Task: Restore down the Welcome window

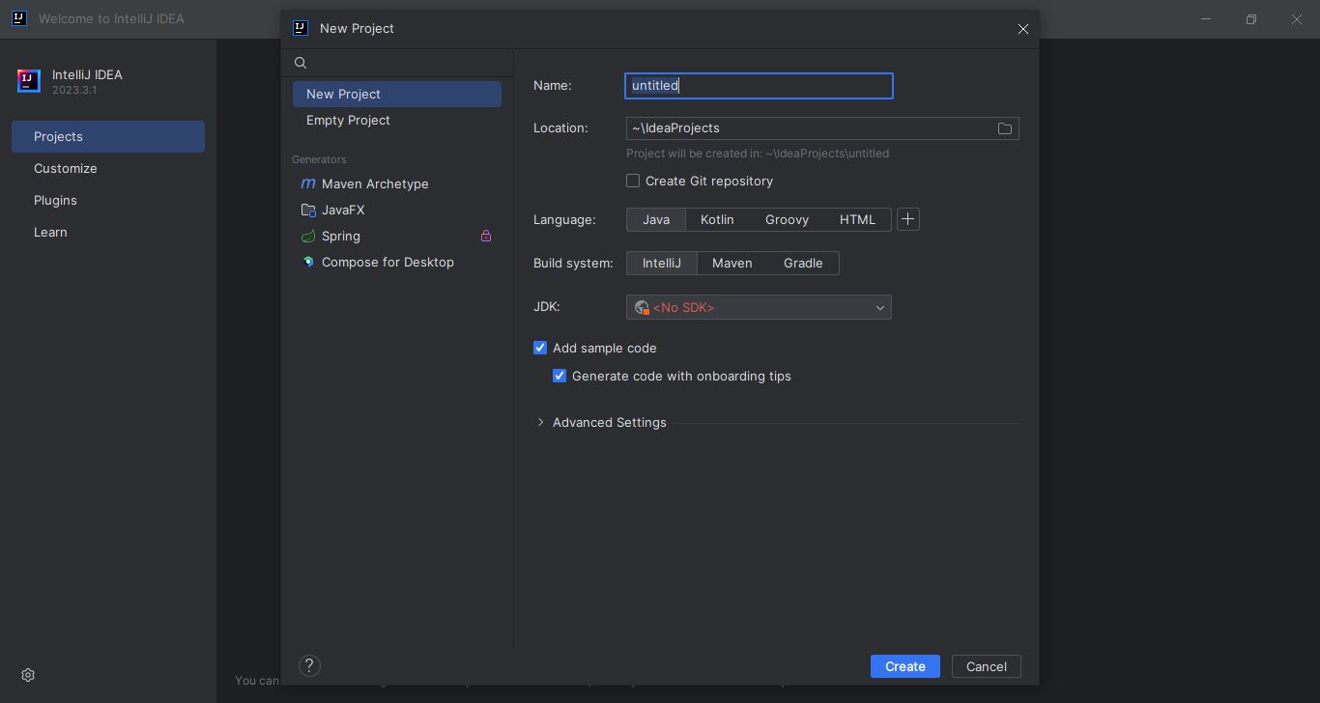Action: tap(1251, 19)
